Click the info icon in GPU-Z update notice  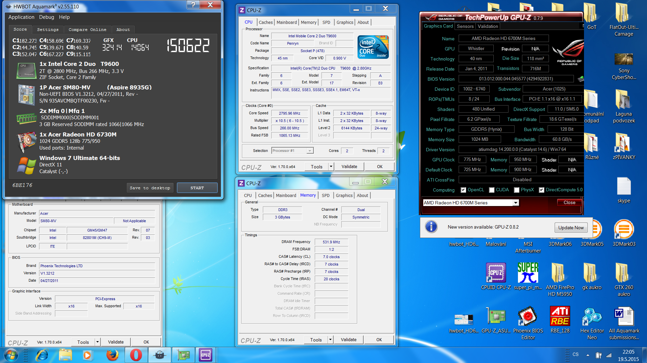point(431,227)
